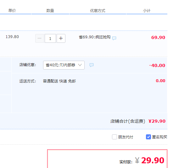Increase quantity with the plus button
173x168 pixels.
61,38
